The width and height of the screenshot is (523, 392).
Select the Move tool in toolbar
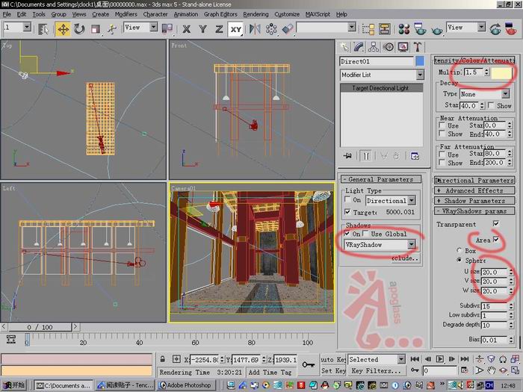(63, 29)
